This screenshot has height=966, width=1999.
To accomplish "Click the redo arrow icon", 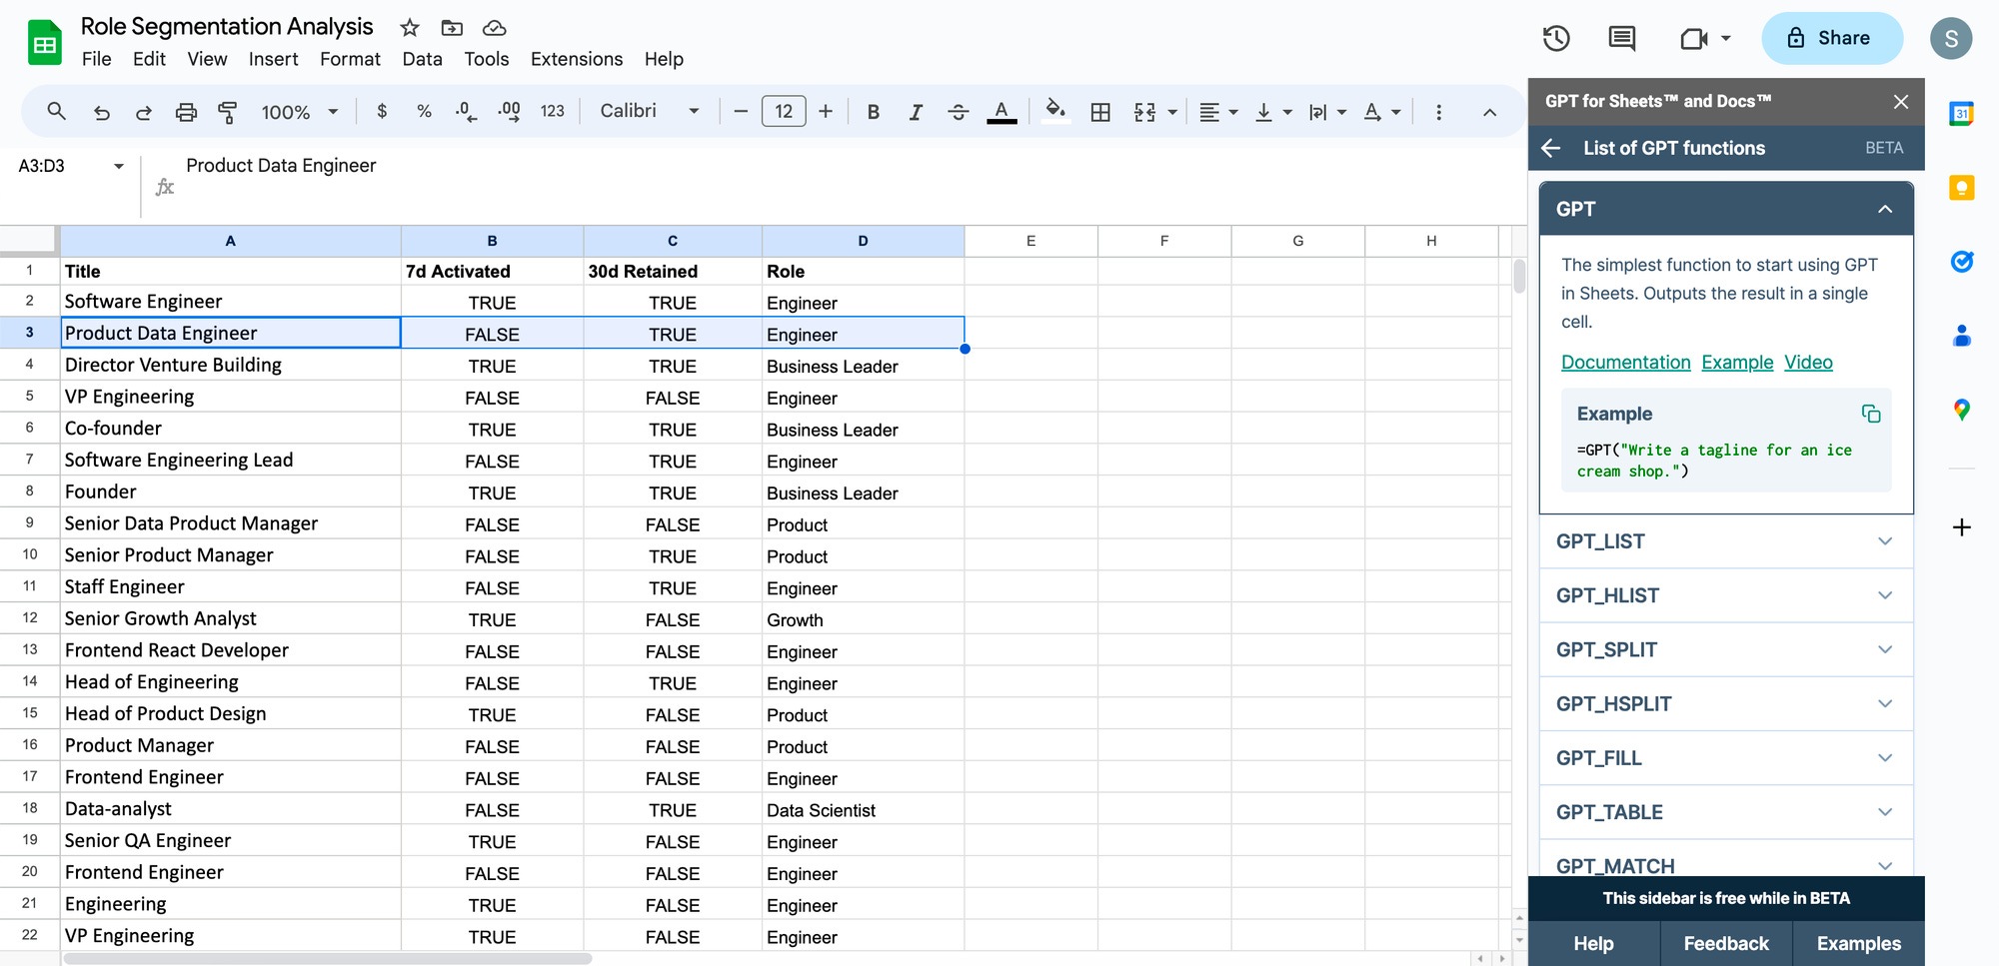I will point(143,112).
